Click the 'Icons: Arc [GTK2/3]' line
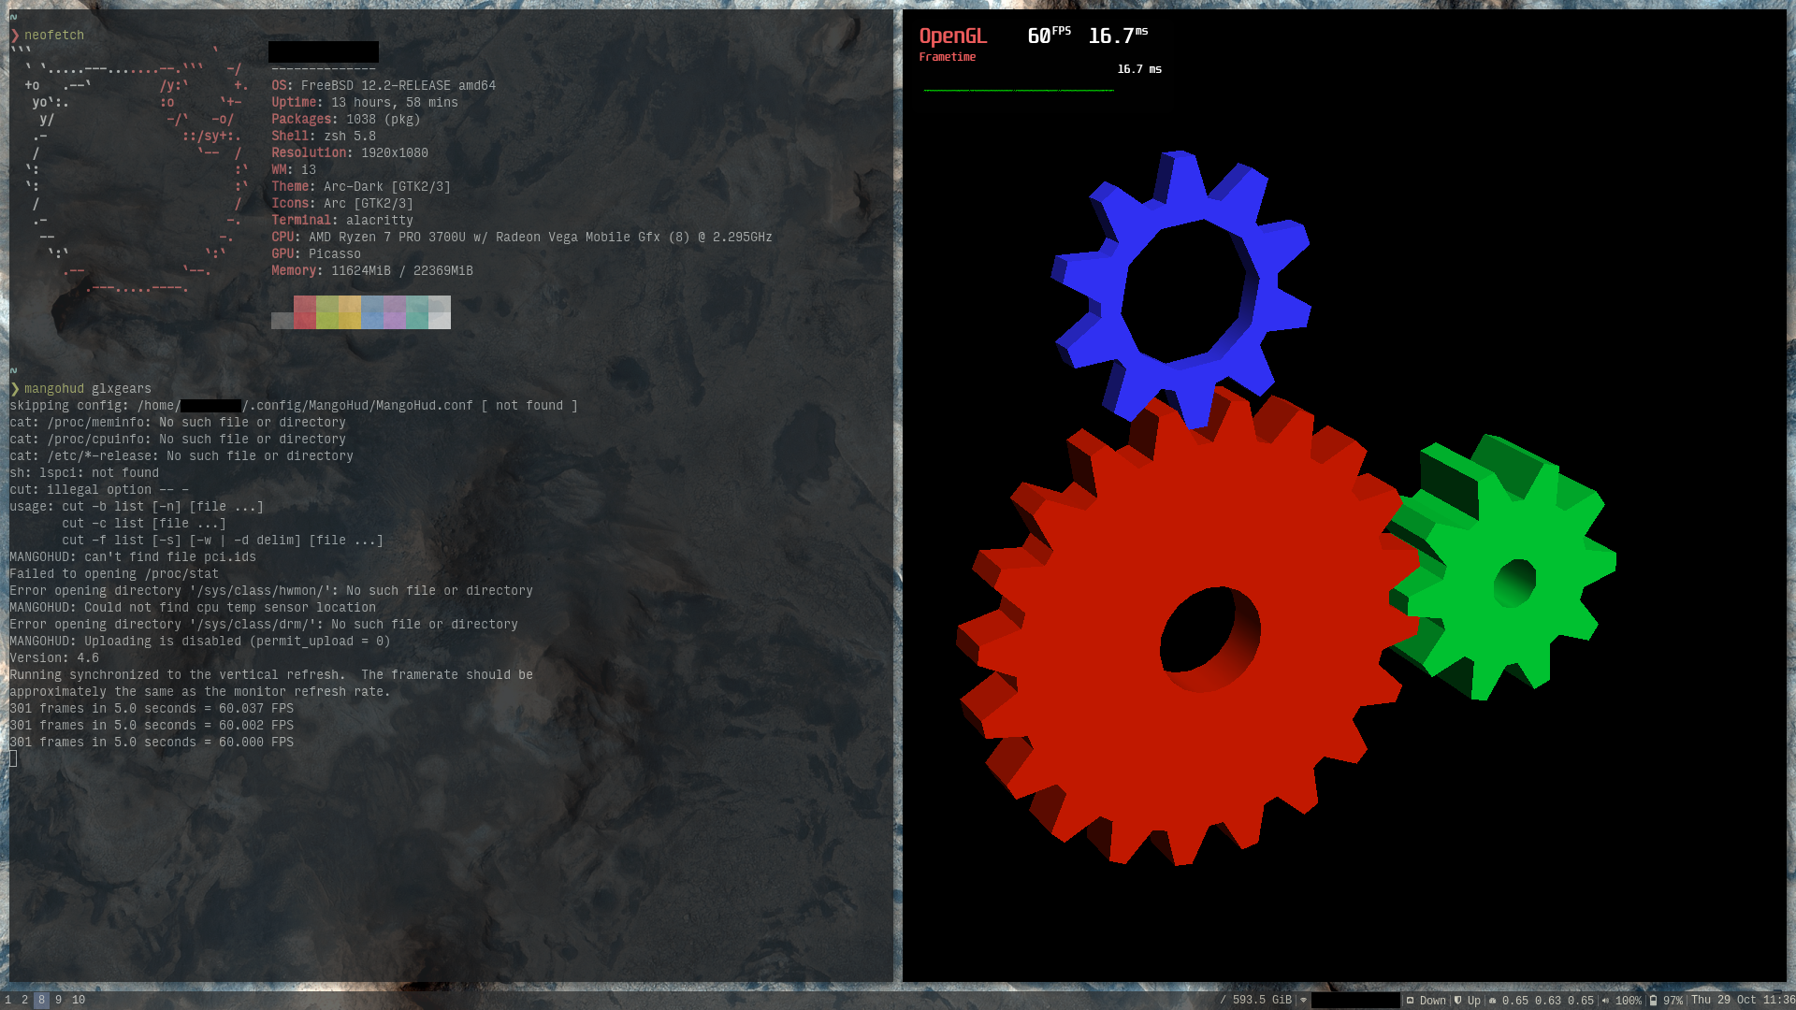This screenshot has width=1796, height=1010. pos(342,204)
